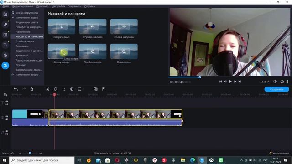Toggle the music track speaker icon
Screen dimensions: 292x164
click(x=7, y=131)
